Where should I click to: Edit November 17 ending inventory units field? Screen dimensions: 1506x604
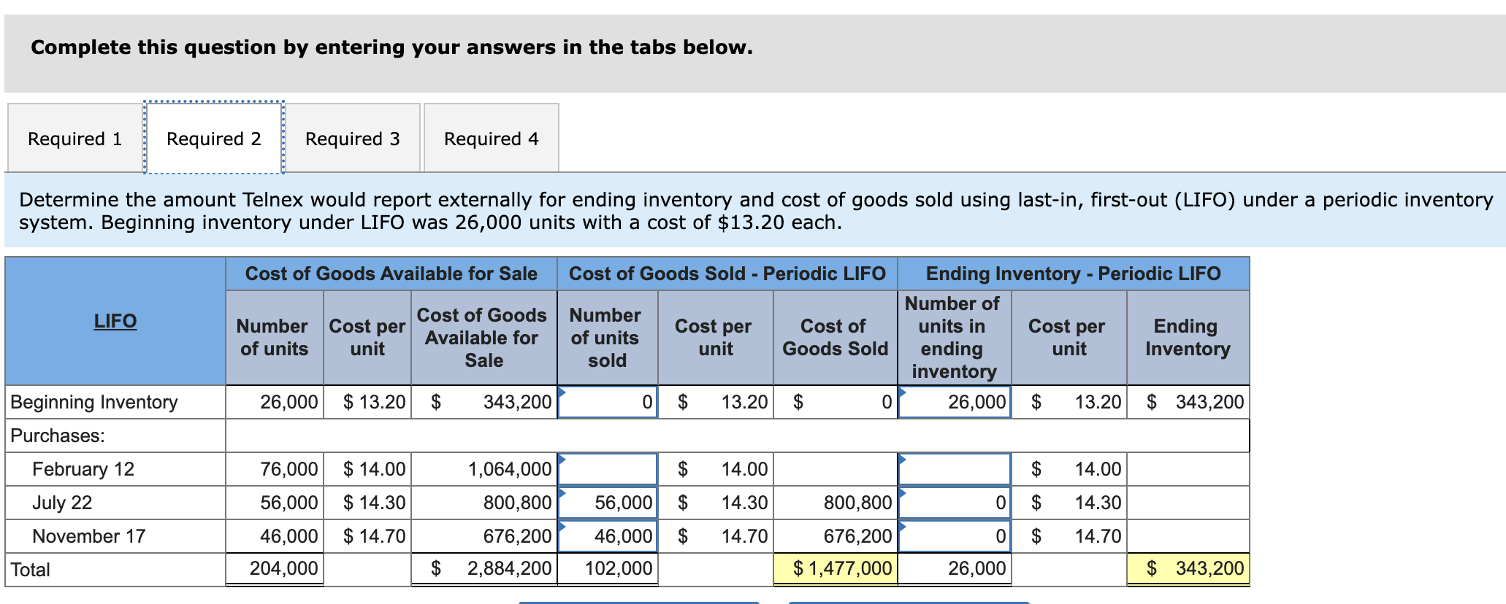point(955,536)
